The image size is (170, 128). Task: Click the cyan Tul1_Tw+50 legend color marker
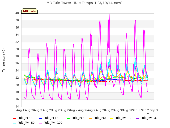click(14, 123)
